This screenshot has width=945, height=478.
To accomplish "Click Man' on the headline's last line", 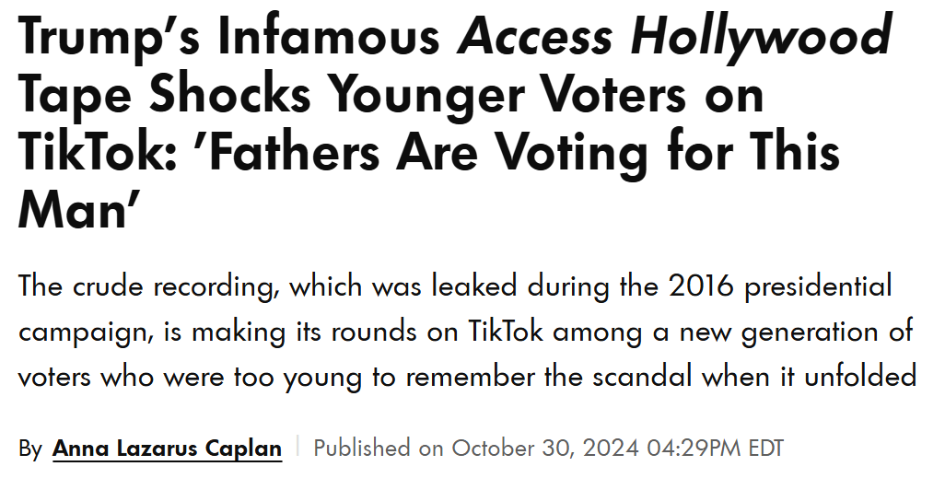I will (x=79, y=209).
